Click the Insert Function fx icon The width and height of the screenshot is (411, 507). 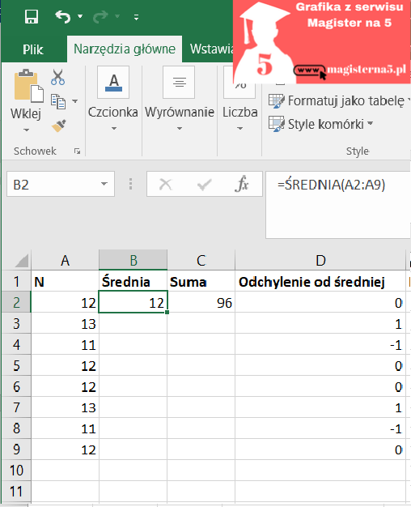242,185
